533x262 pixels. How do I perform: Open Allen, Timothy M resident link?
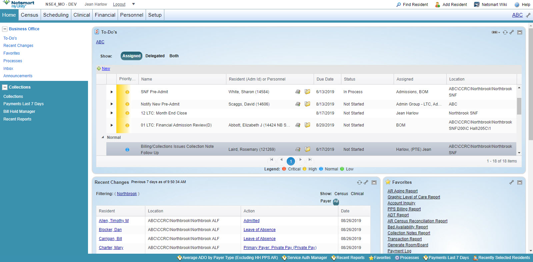tap(114, 221)
